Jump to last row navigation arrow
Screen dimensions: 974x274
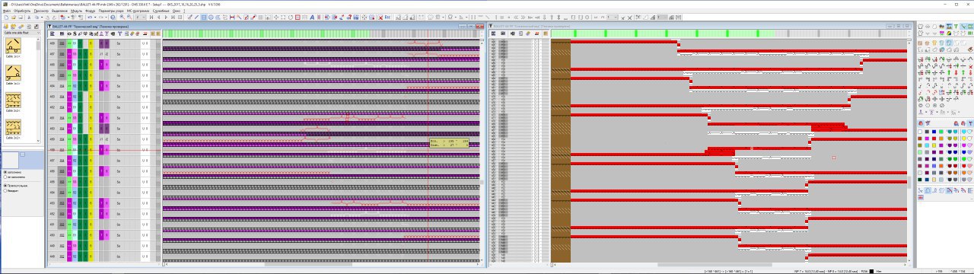pyautogui.click(x=173, y=18)
